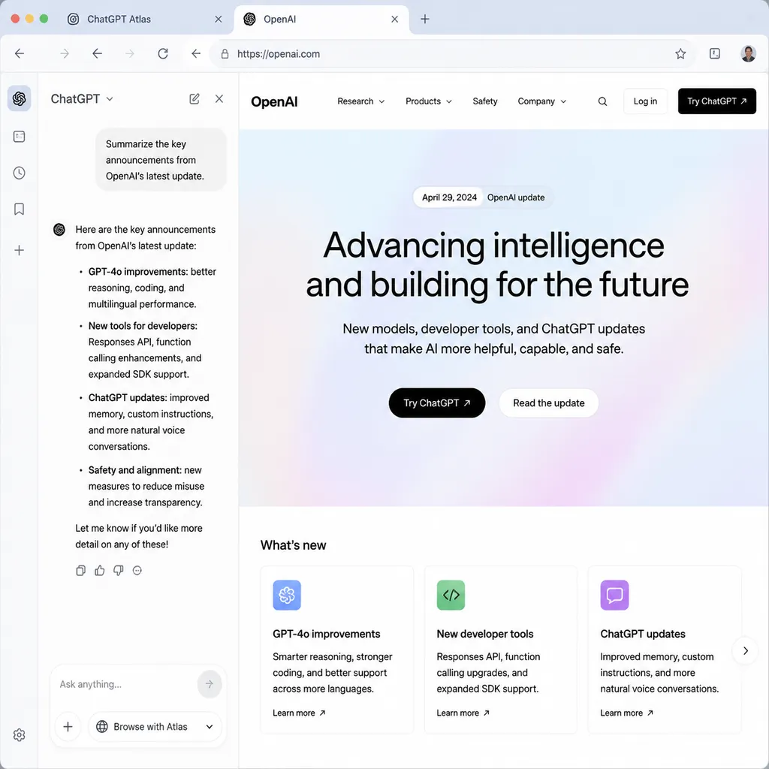Click the plus attach button in chat box
The image size is (769, 769).
[68, 726]
